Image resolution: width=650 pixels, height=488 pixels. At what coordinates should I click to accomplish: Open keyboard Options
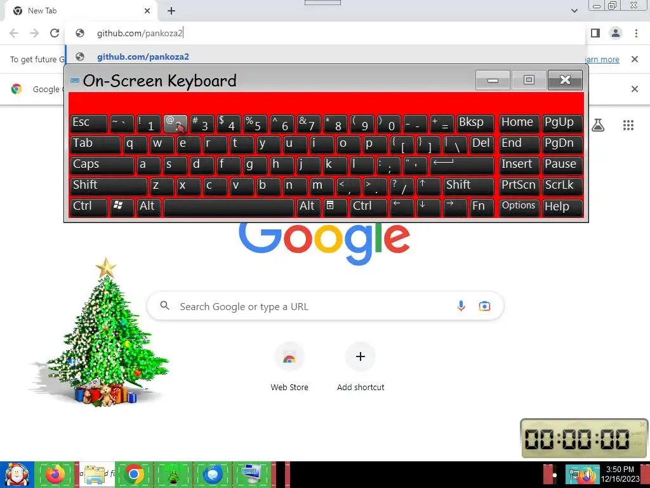[519, 207]
